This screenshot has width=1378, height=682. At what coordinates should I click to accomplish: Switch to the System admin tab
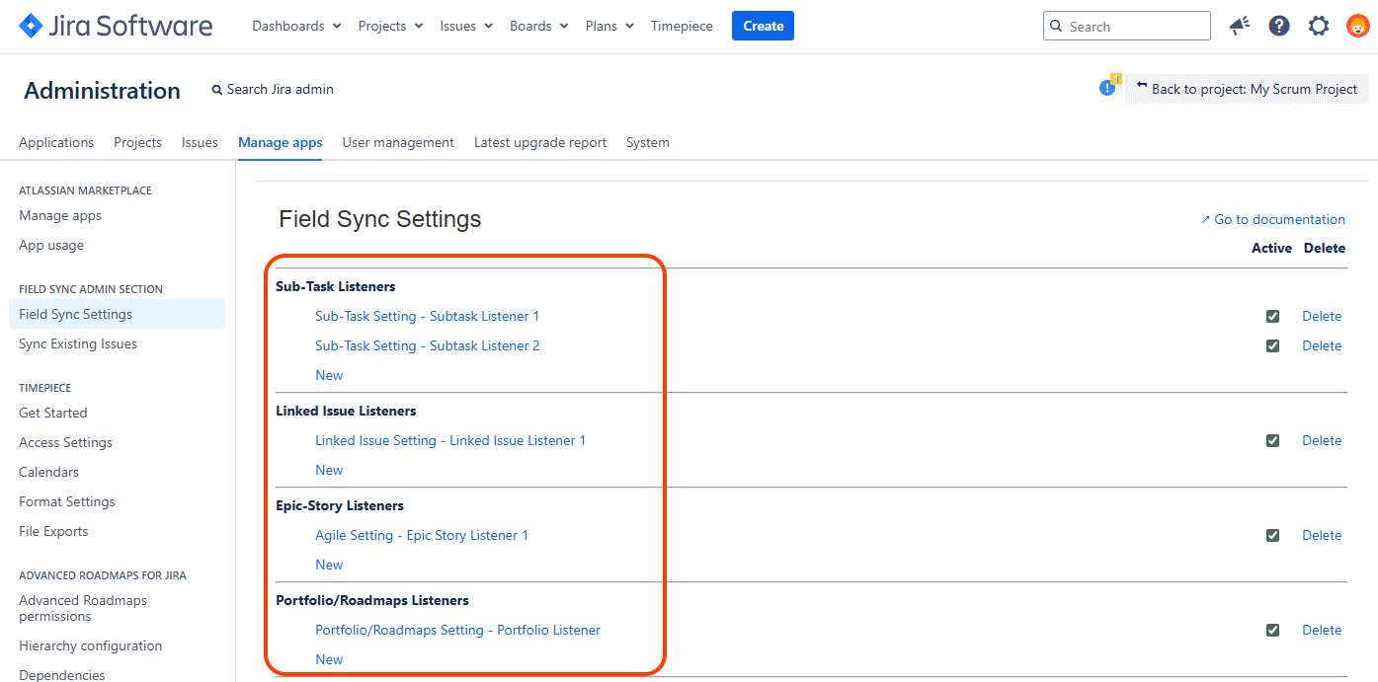pyautogui.click(x=648, y=142)
